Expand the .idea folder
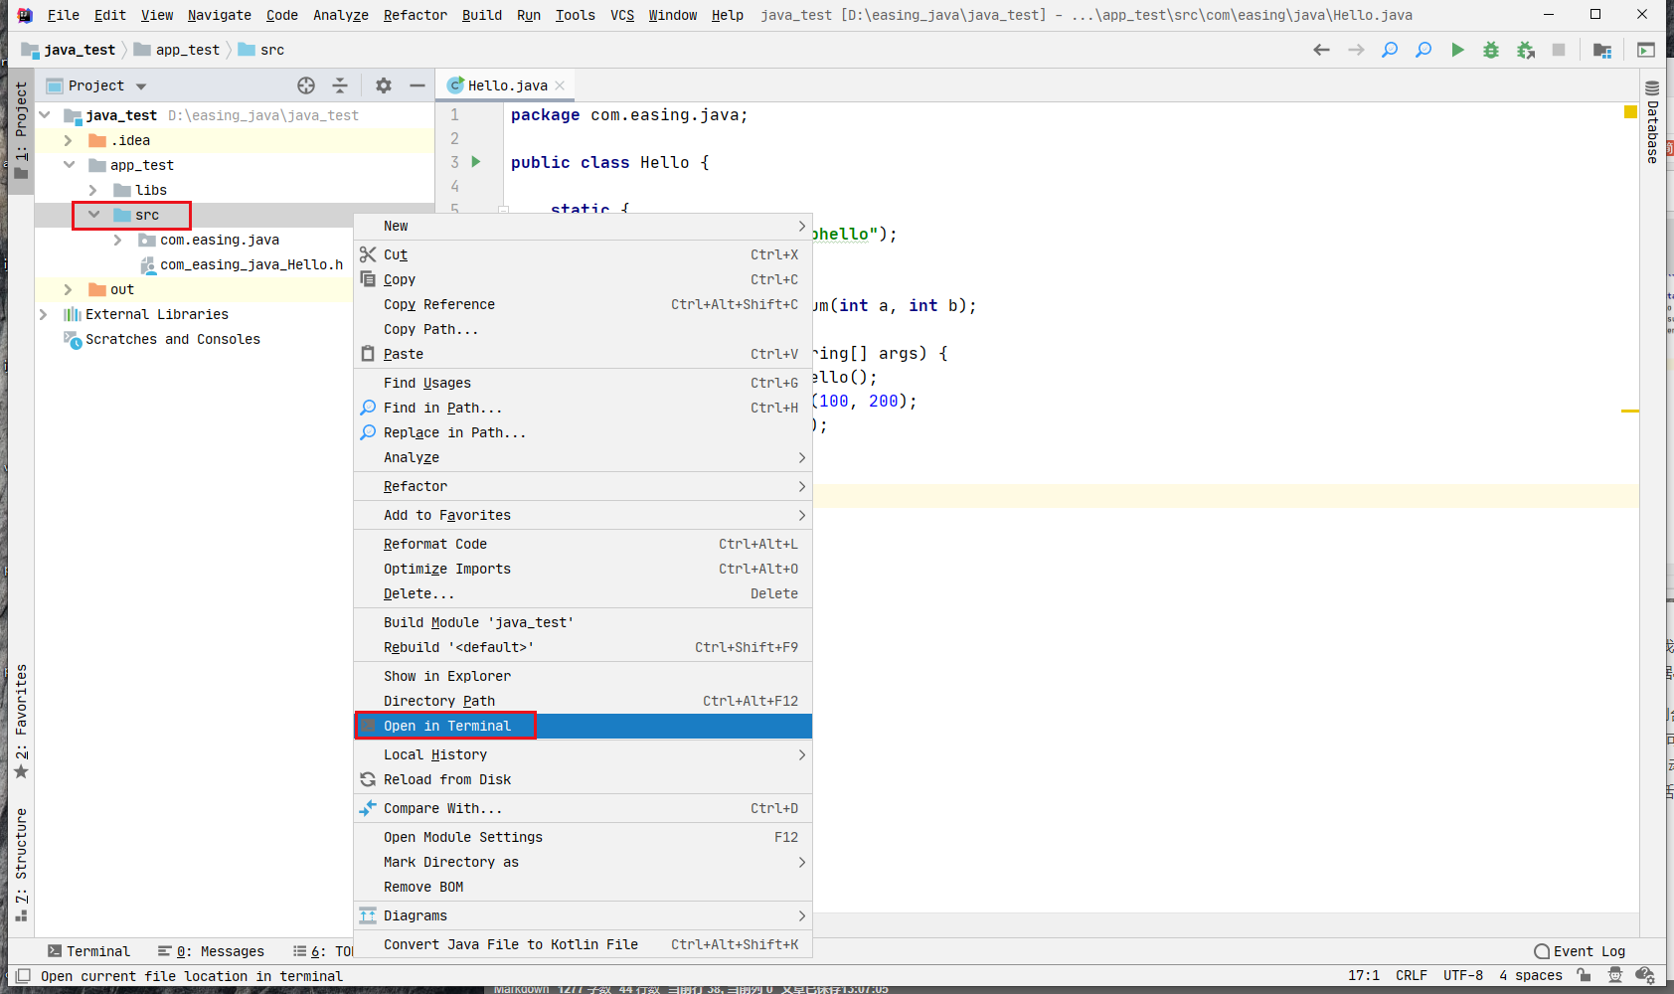This screenshot has width=1674, height=994. click(x=69, y=140)
